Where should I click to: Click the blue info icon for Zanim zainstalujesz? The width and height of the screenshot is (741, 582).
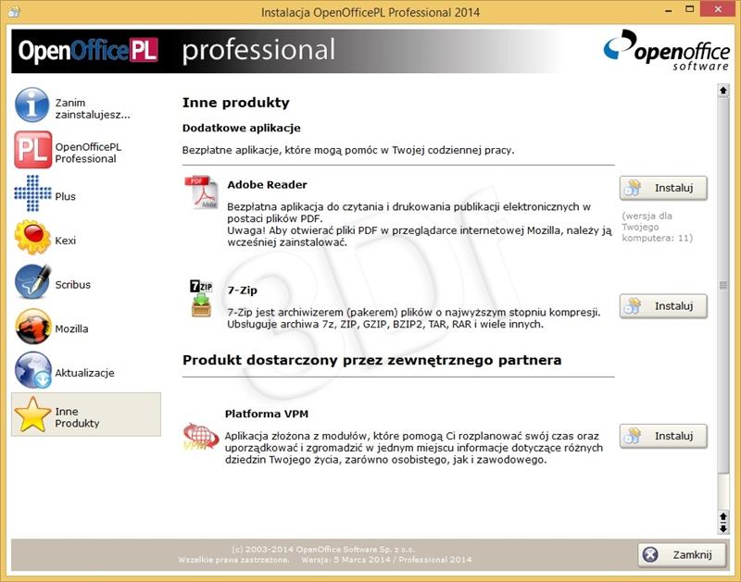pyautogui.click(x=31, y=105)
